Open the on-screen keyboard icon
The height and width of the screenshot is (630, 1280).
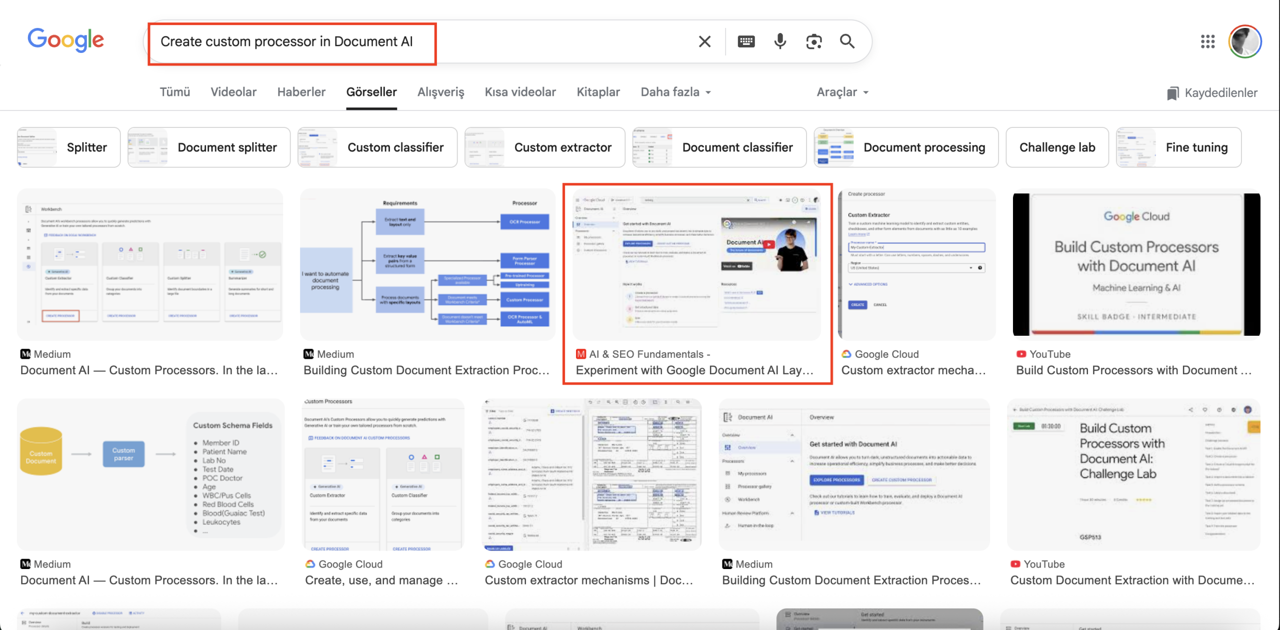(x=746, y=41)
